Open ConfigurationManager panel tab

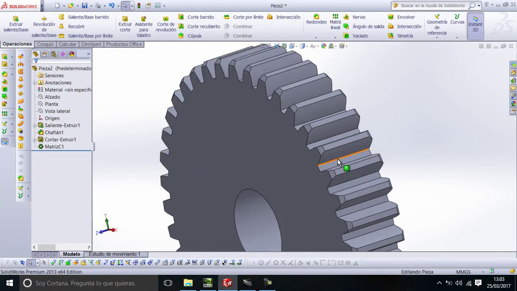click(x=54, y=54)
